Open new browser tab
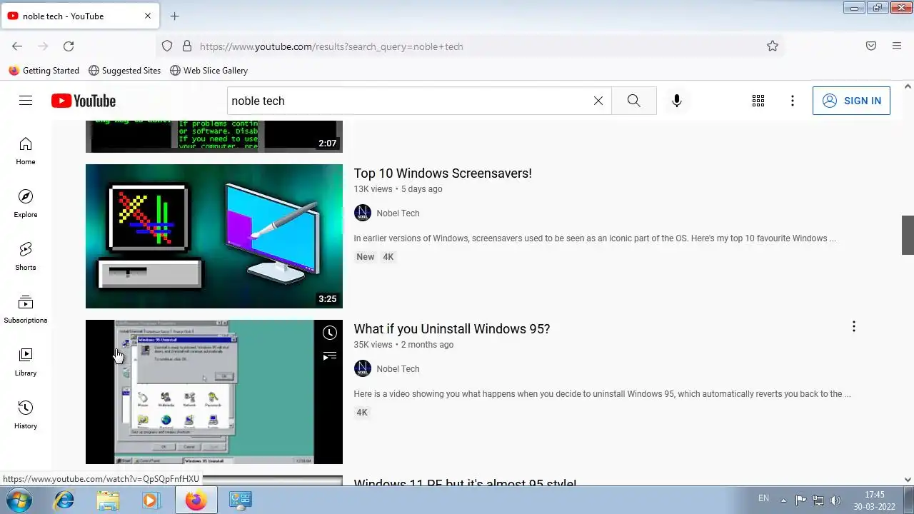The height and width of the screenshot is (514, 914). coord(174,16)
